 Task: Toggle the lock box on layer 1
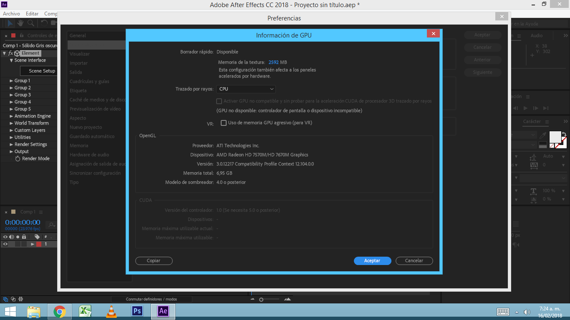point(24,244)
